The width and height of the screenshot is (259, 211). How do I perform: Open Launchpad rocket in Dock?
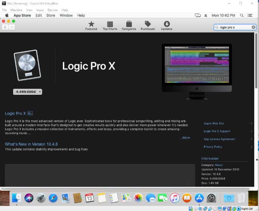41,198
